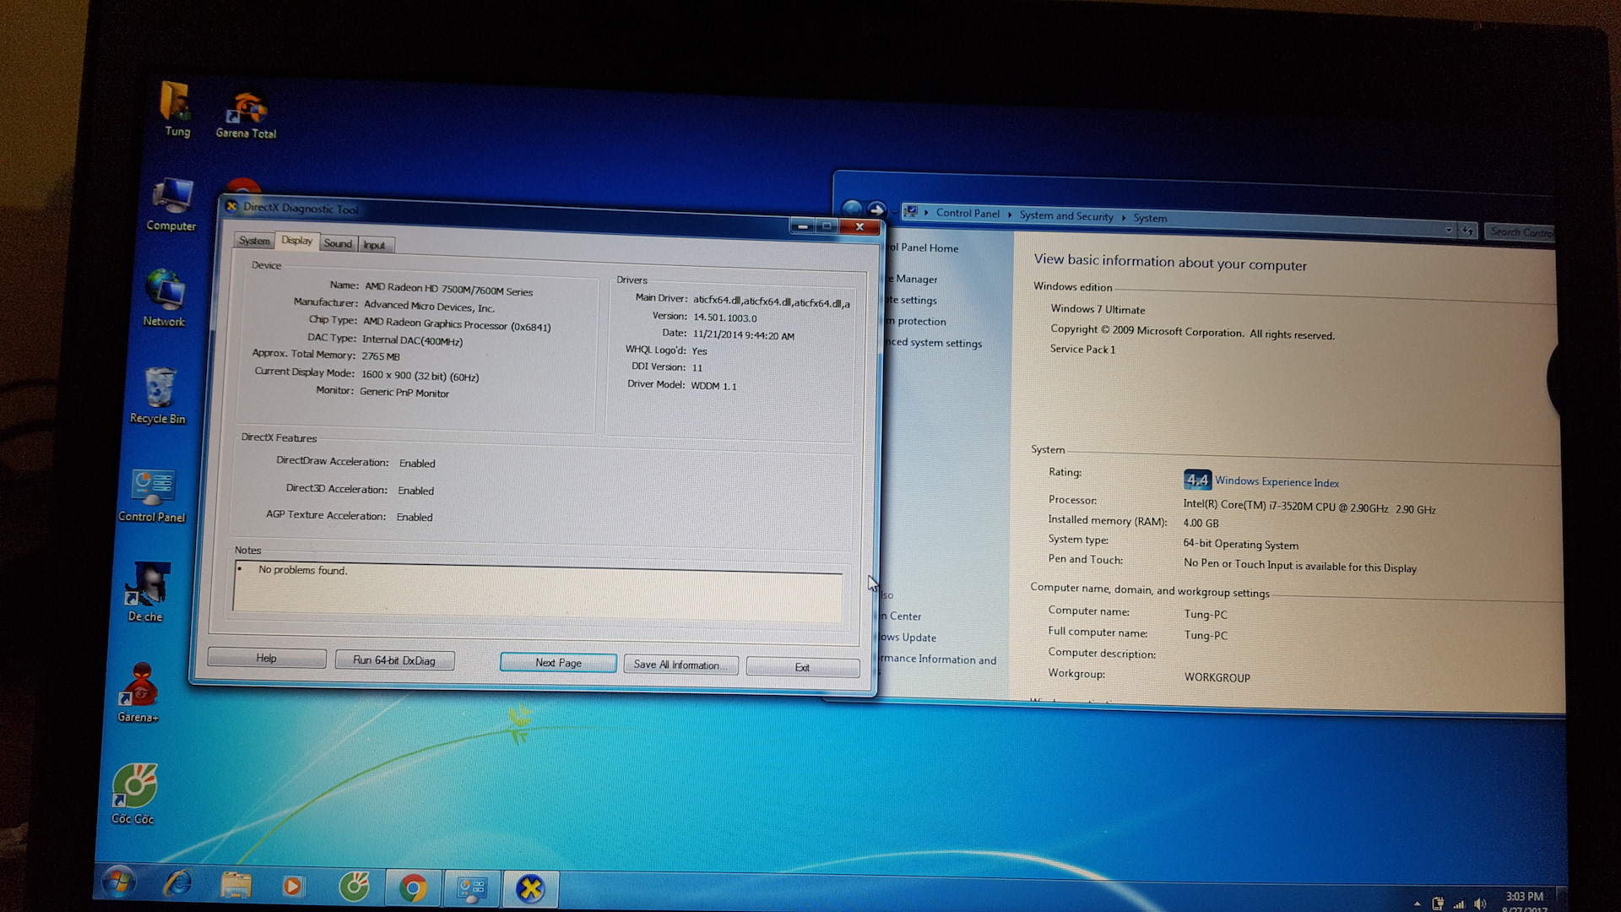Launch the De che game shortcut
Image resolution: width=1621 pixels, height=912 pixels.
click(146, 592)
